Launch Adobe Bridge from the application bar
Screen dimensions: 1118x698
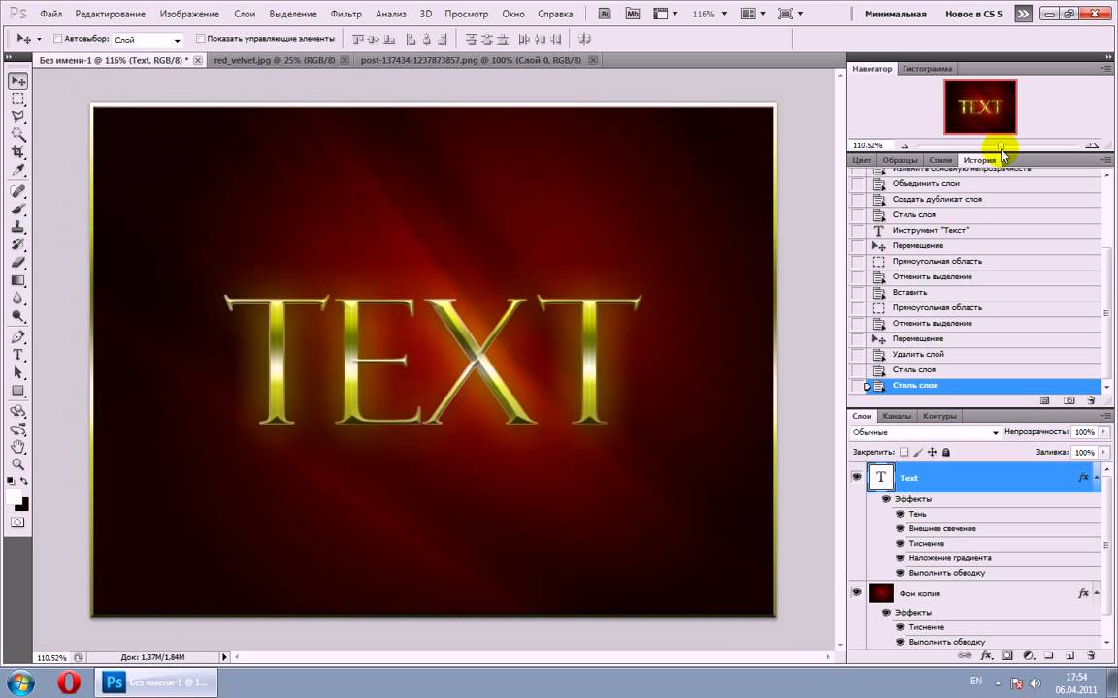[x=605, y=14]
